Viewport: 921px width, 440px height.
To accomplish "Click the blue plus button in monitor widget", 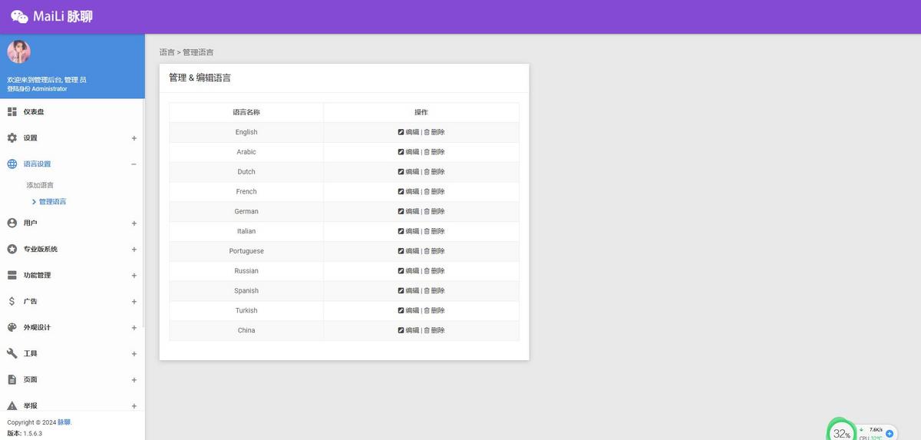I will coord(890,434).
